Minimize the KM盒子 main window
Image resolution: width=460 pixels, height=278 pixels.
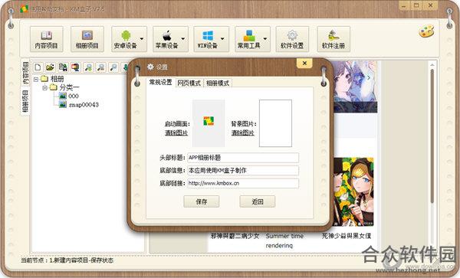pos(404,6)
